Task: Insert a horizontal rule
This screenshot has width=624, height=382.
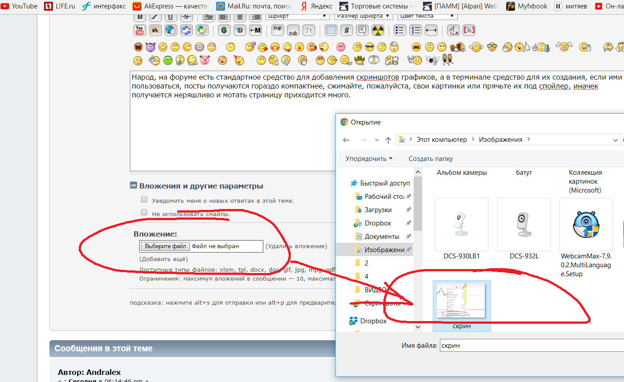Action: (431, 30)
